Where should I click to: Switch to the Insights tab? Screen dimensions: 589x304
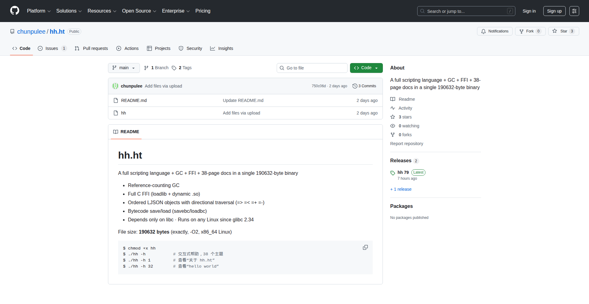pyautogui.click(x=221, y=48)
